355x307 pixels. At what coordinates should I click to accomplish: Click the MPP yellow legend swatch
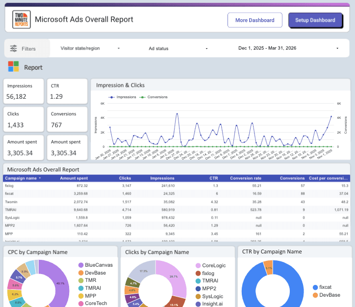(81, 296)
